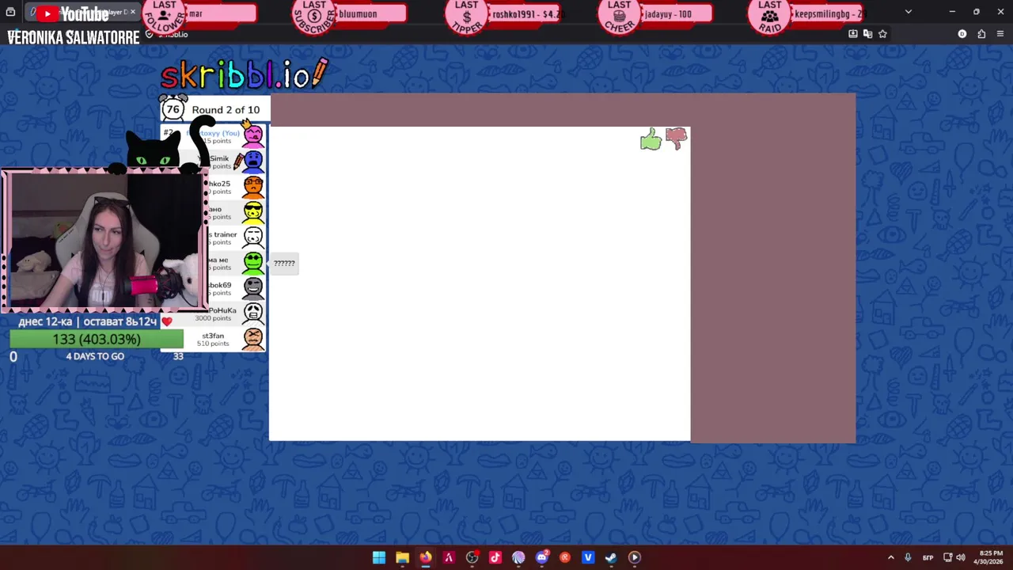Viewport: 1013px width, 570px height.
Task: Click the streamer webcam overlay
Action: point(104,240)
